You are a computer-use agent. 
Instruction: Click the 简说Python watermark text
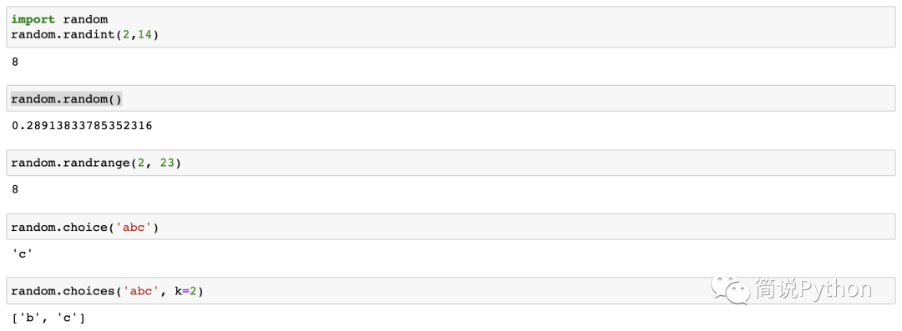[x=813, y=288]
